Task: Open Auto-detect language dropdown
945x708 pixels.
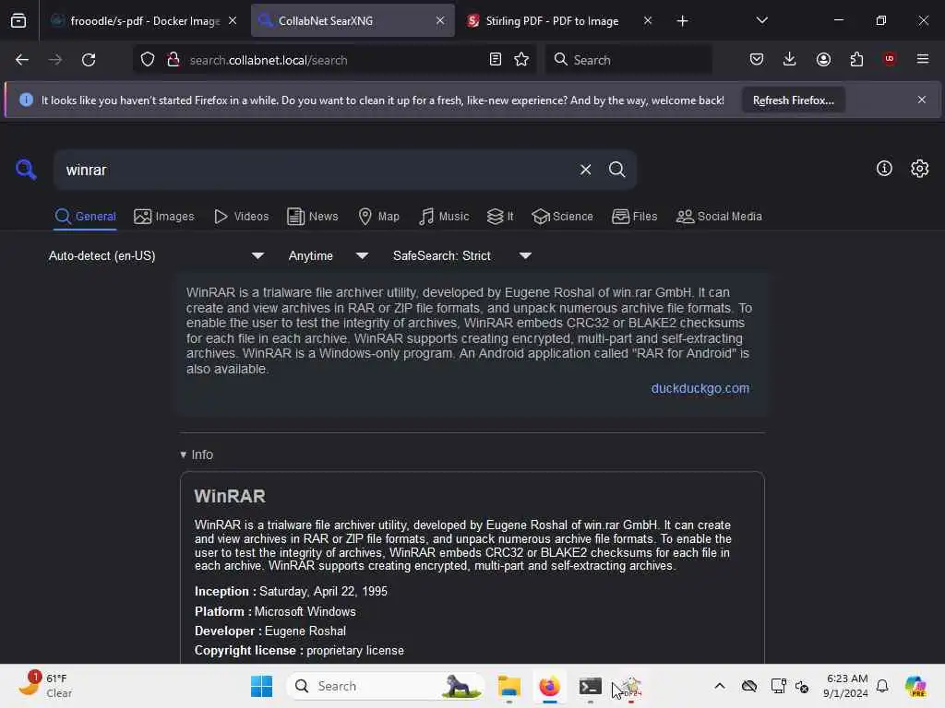Action: 156,256
